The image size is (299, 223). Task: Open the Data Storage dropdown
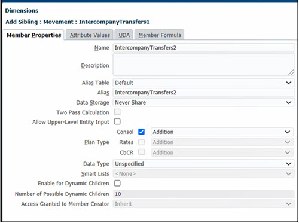[x=204, y=103]
